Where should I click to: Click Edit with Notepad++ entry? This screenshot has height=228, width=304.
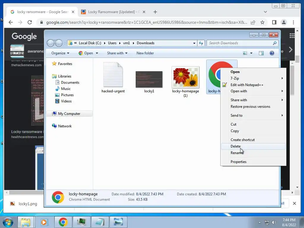point(253,85)
